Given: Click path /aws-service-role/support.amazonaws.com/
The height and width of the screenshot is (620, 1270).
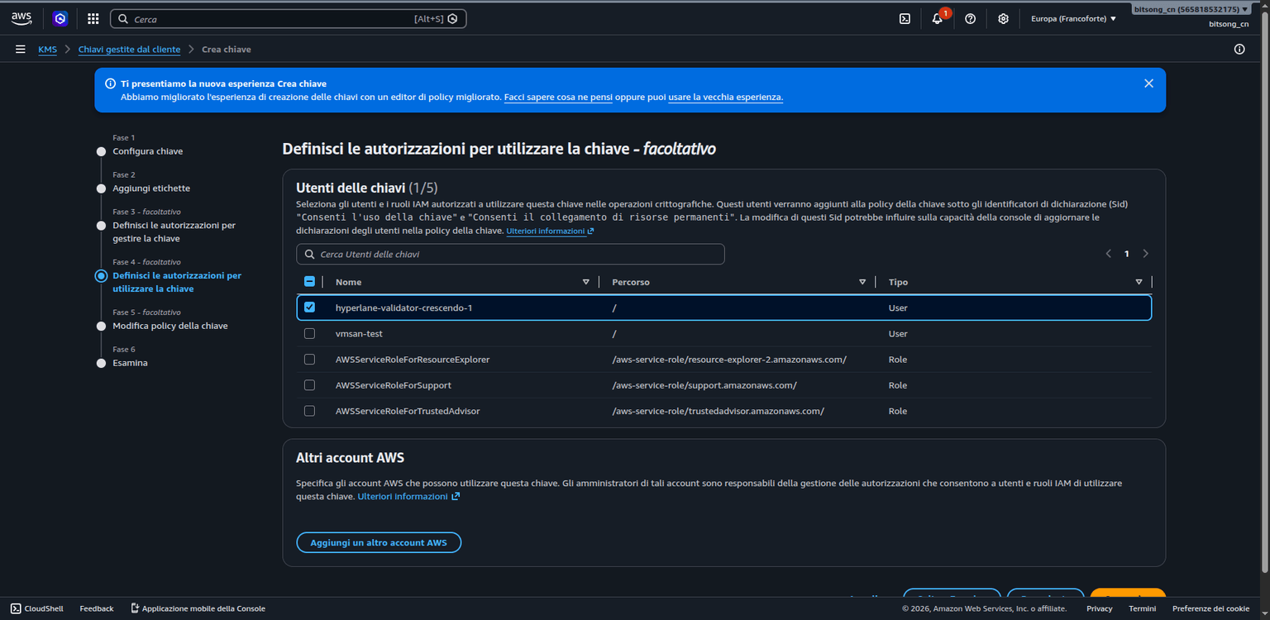Looking at the screenshot, I should point(704,385).
